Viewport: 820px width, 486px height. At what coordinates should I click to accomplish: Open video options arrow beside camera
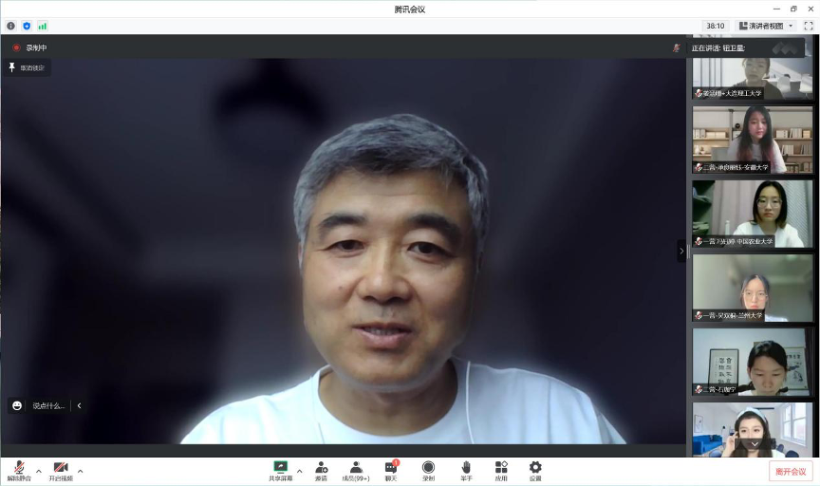coord(80,472)
